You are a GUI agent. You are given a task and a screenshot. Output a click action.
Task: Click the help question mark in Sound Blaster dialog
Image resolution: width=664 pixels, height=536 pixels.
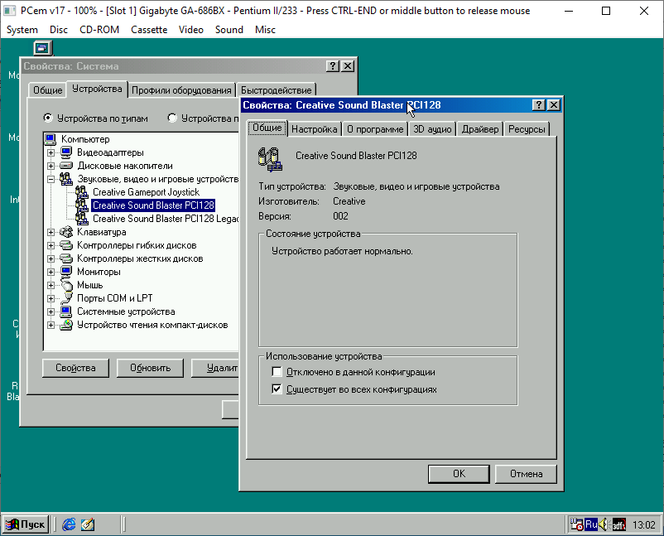pos(539,105)
